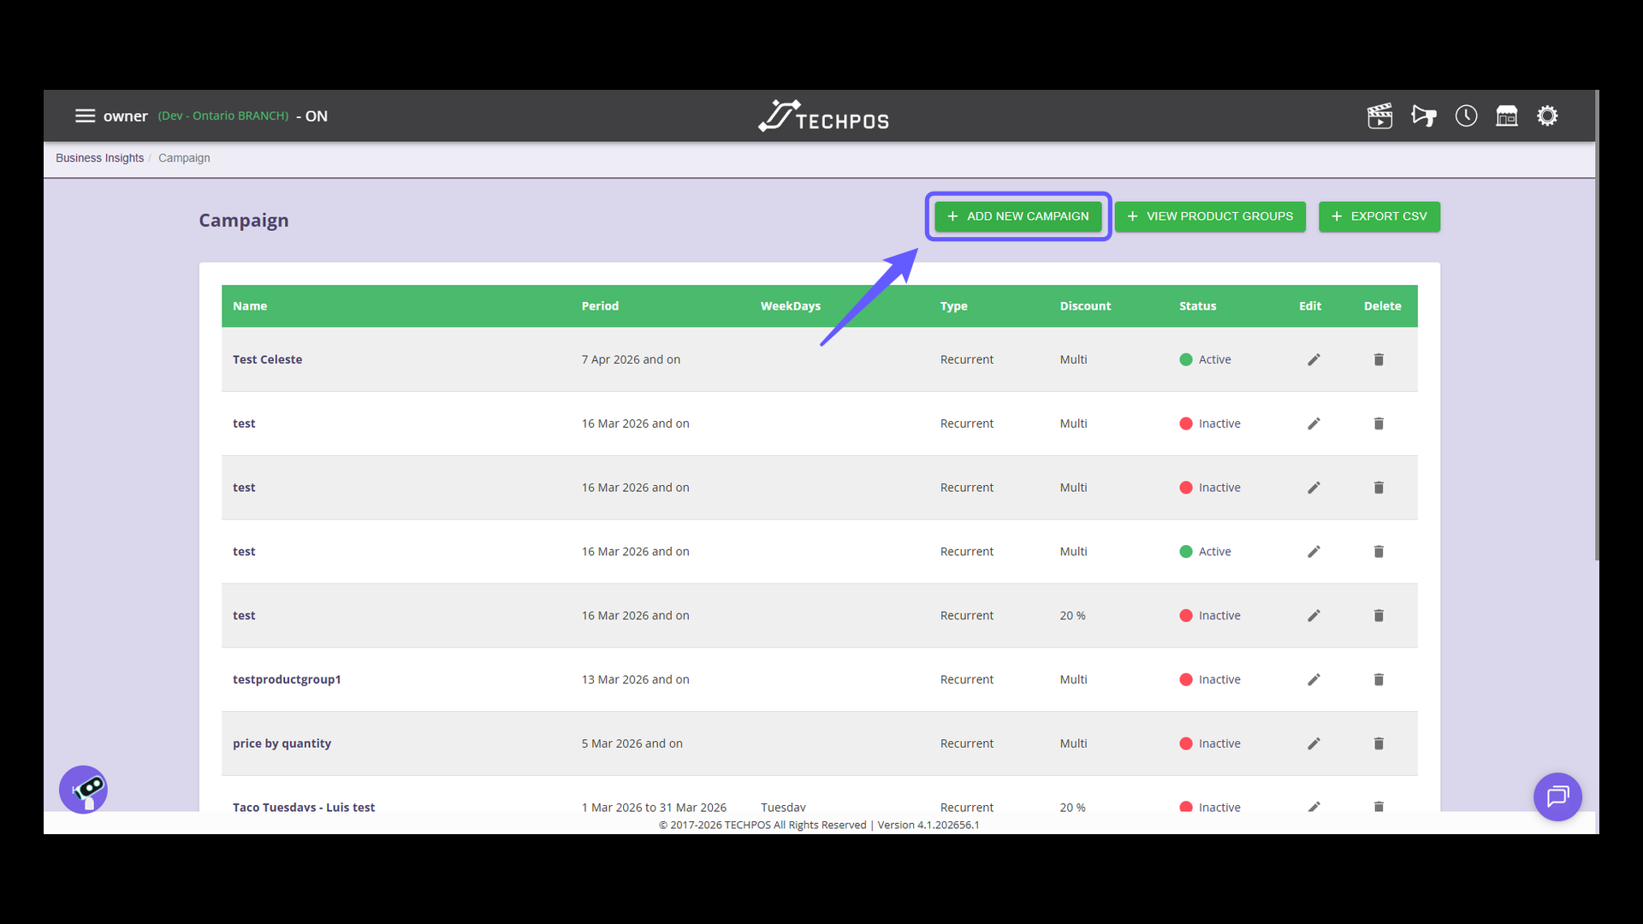Viewport: 1643px width, 924px height.
Task: Click the TECHPOS logo
Action: 823,115
